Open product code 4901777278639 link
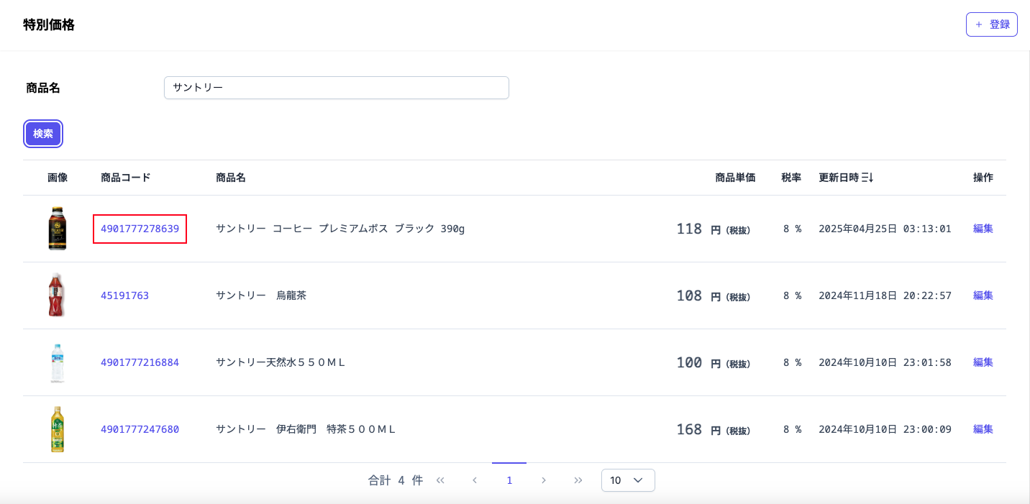The height and width of the screenshot is (504, 1030). pyautogui.click(x=140, y=229)
